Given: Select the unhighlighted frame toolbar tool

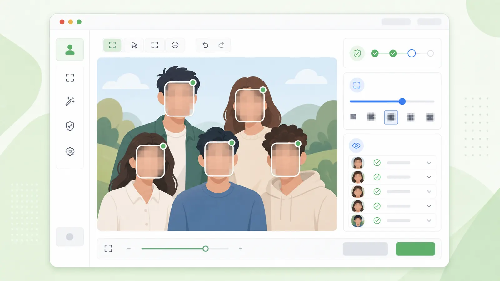Looking at the screenshot, I should pyautogui.click(x=155, y=45).
